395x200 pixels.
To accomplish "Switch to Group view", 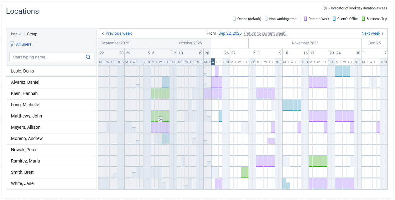I will pos(32,34).
